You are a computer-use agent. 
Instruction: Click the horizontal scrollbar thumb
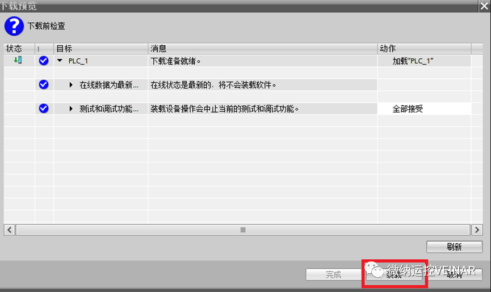[x=242, y=230]
